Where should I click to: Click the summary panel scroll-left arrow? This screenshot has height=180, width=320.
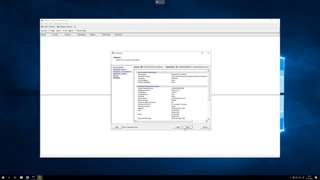[x=135, y=121]
